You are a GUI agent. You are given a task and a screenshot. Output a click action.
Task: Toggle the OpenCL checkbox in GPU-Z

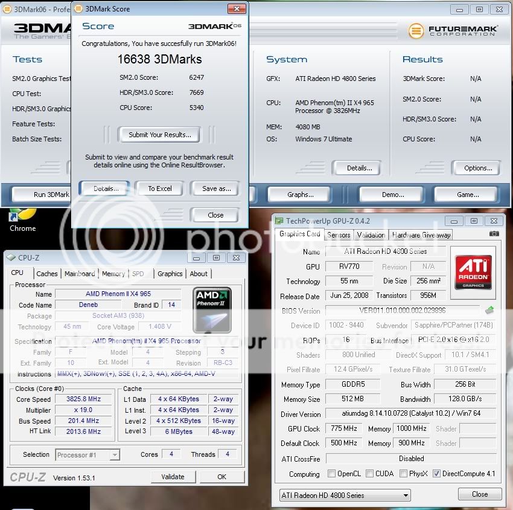331,473
